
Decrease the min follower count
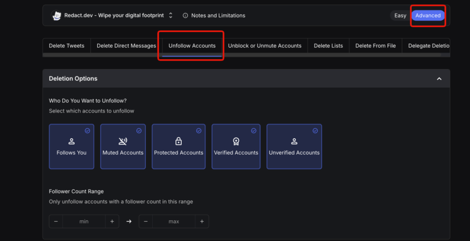point(56,222)
